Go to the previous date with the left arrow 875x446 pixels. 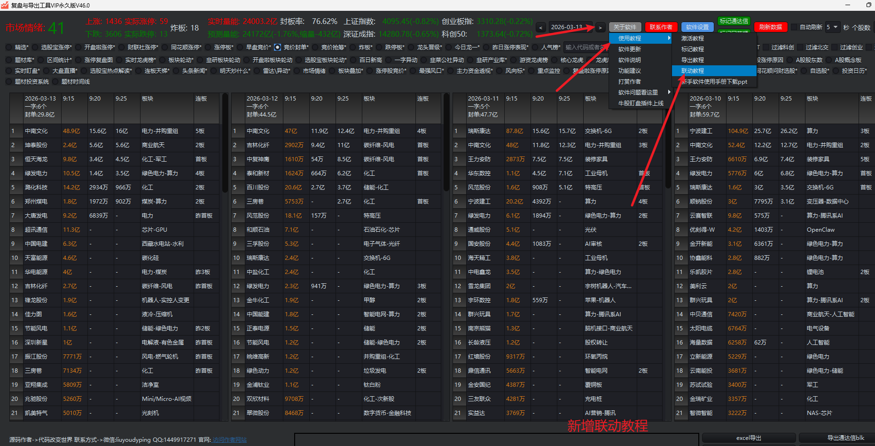click(541, 28)
